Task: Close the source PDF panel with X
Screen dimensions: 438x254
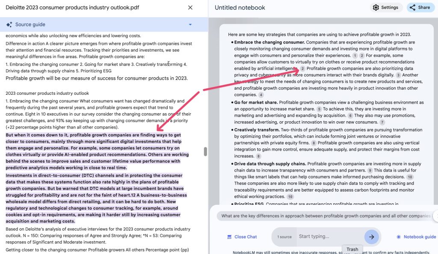Action: [190, 8]
